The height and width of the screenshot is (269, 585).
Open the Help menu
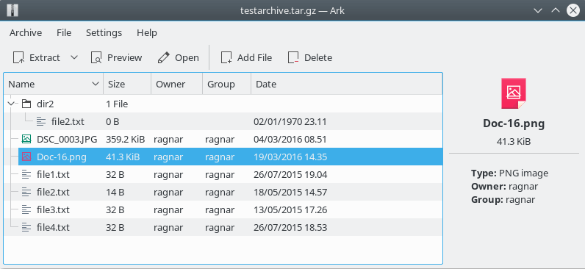click(x=147, y=33)
